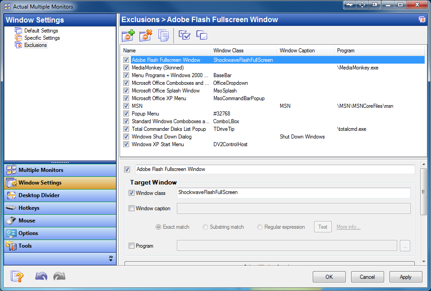
Task: Click the arrow-into-box title bar button
Action: (x=375, y=5)
